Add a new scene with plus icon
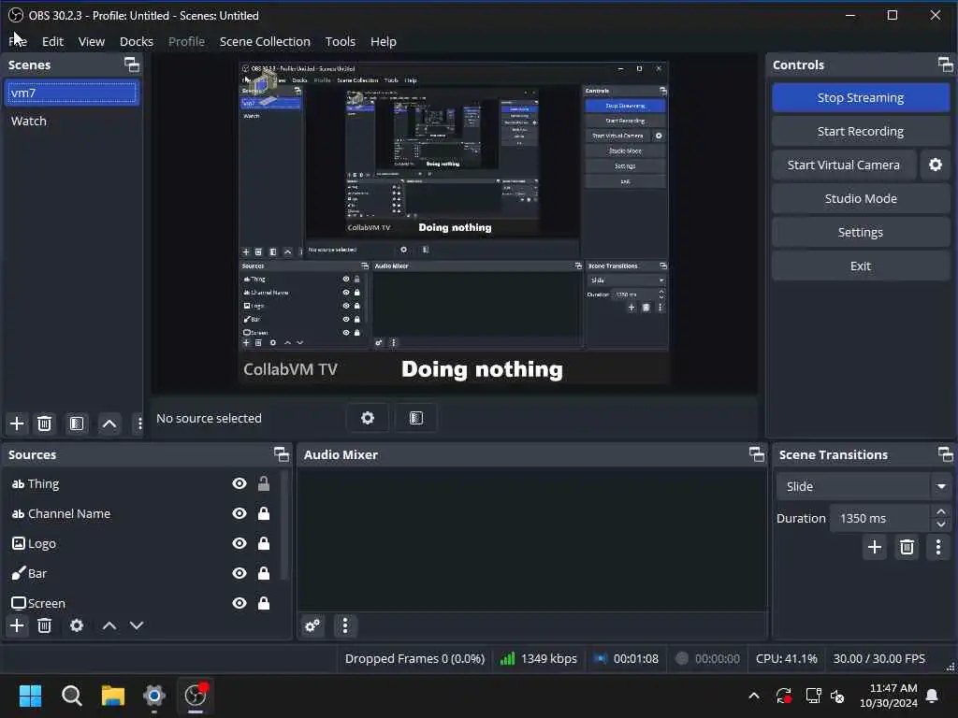 coord(17,424)
